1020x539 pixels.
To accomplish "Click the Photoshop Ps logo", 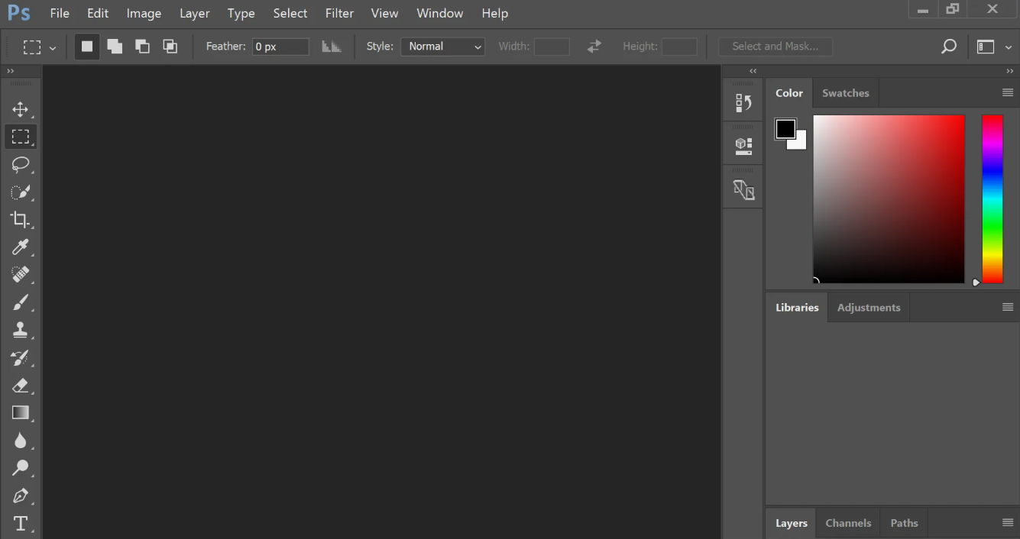I will coord(19,13).
